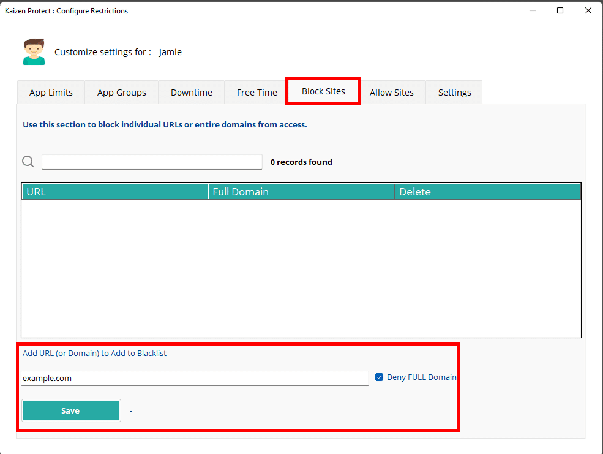Click the Jamie child avatar icon

point(34,52)
